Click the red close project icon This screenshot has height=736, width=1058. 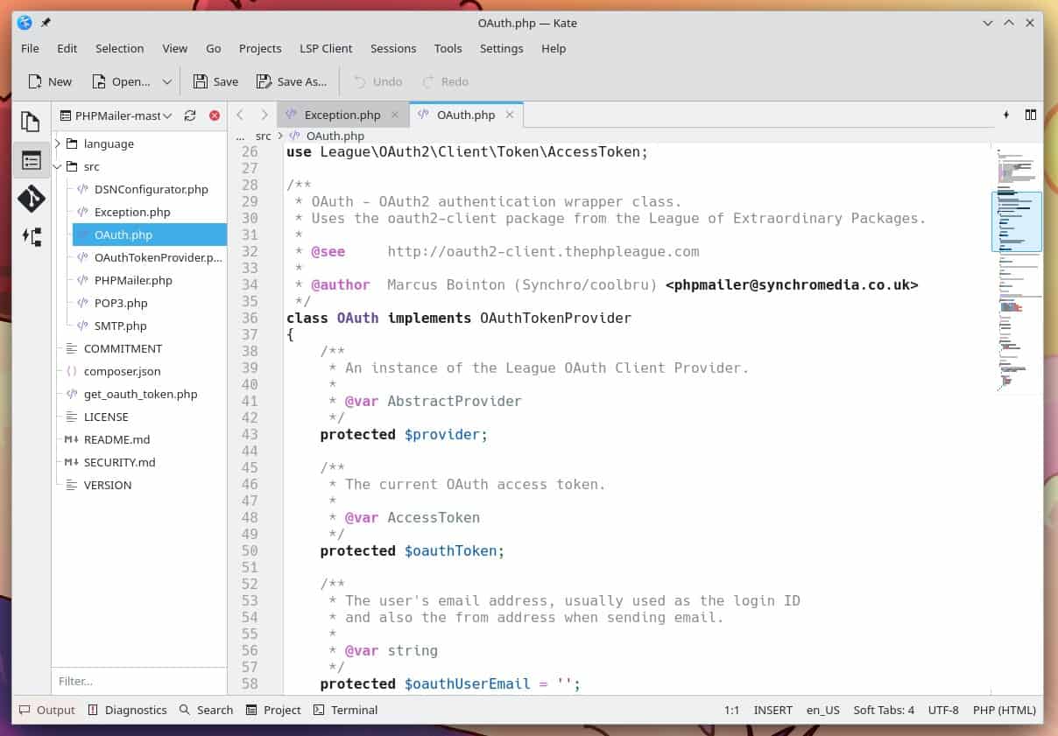215,116
